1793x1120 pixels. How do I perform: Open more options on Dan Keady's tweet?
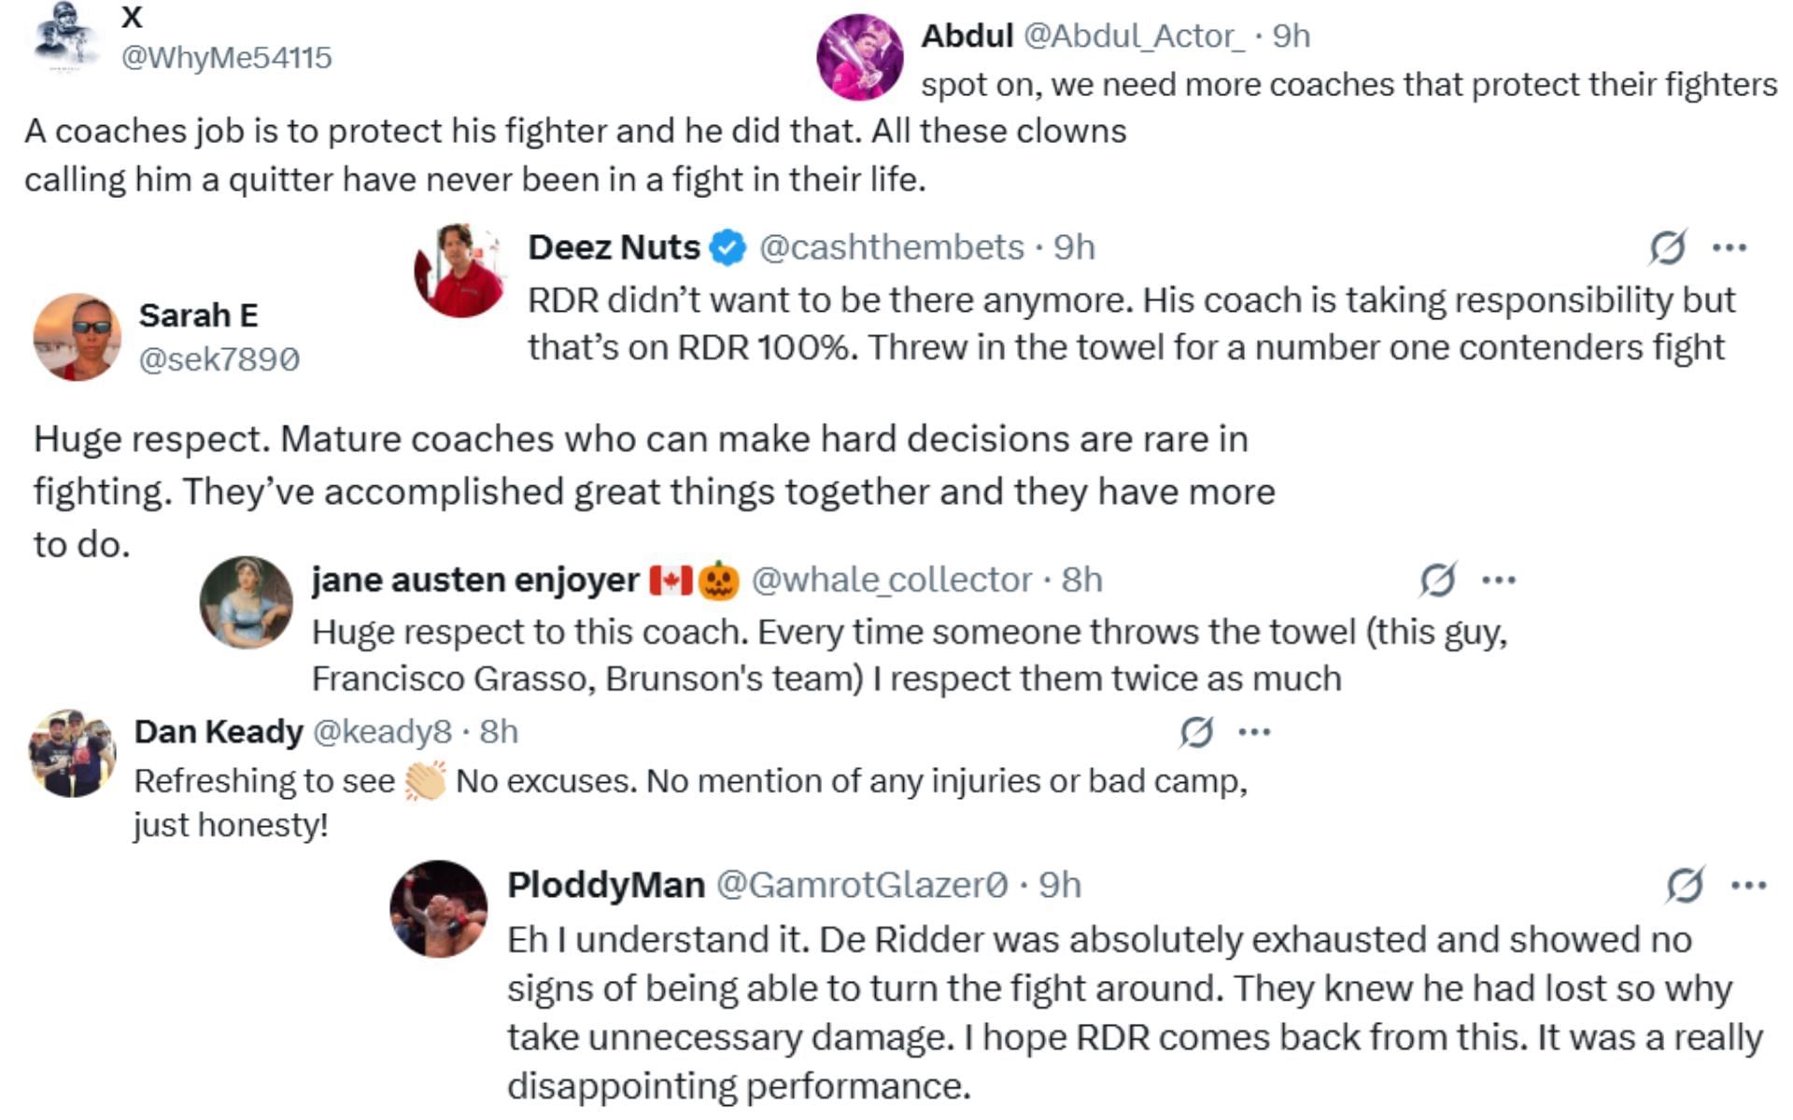point(1254,732)
